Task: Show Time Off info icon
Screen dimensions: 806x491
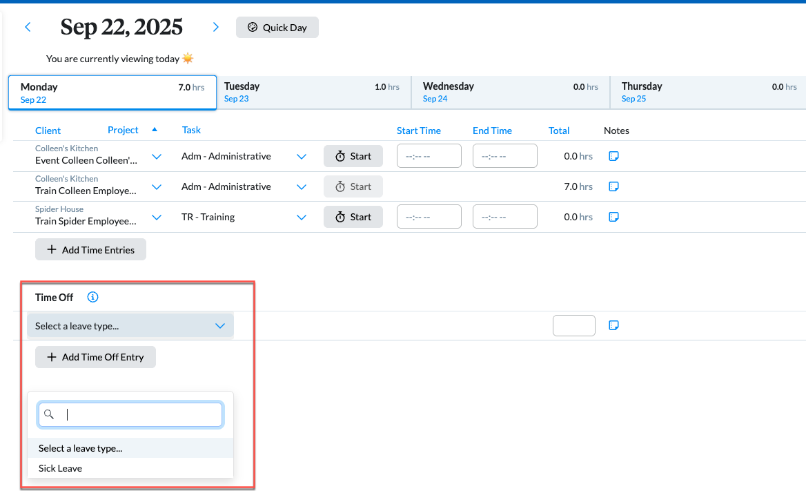Action: click(92, 297)
